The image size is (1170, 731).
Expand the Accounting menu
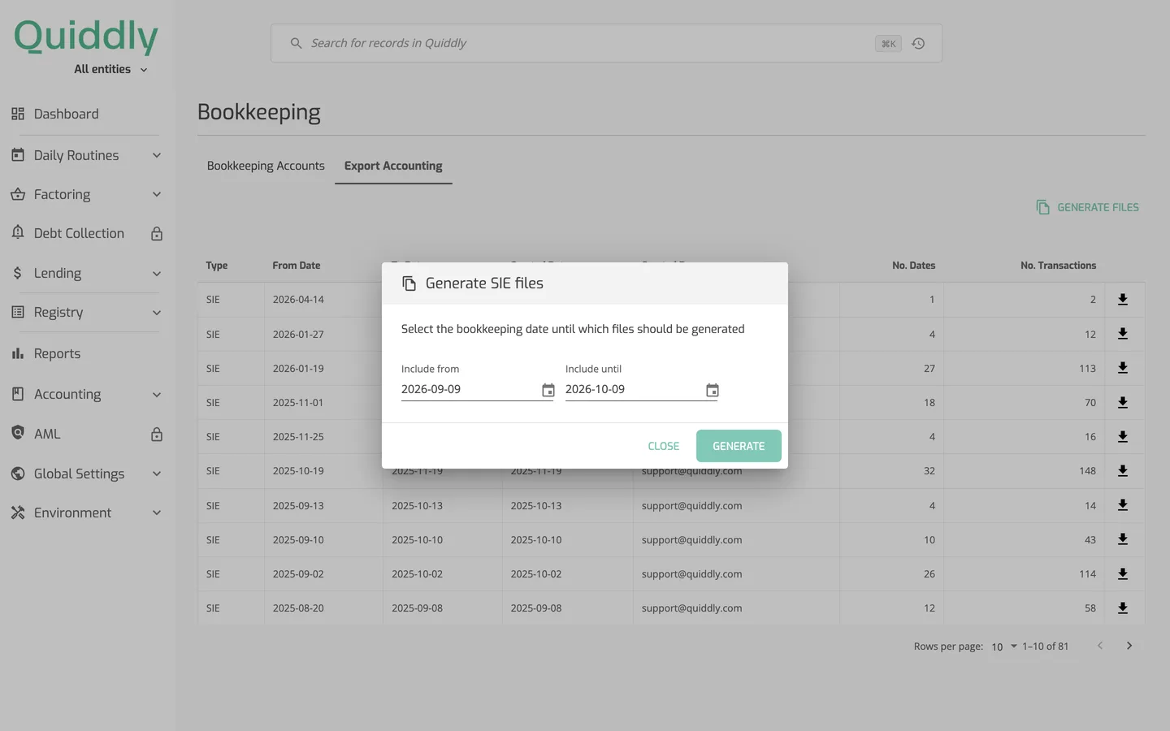point(157,395)
